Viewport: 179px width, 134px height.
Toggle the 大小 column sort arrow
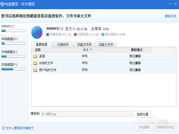pos(91,49)
